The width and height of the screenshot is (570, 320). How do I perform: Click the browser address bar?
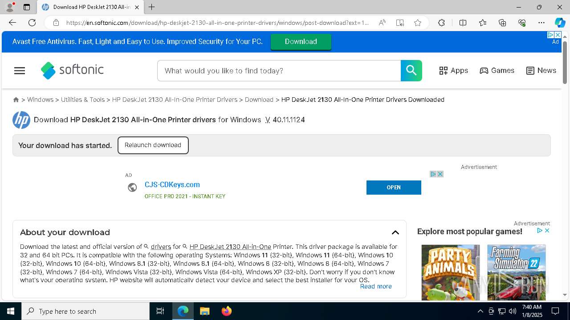point(217,23)
